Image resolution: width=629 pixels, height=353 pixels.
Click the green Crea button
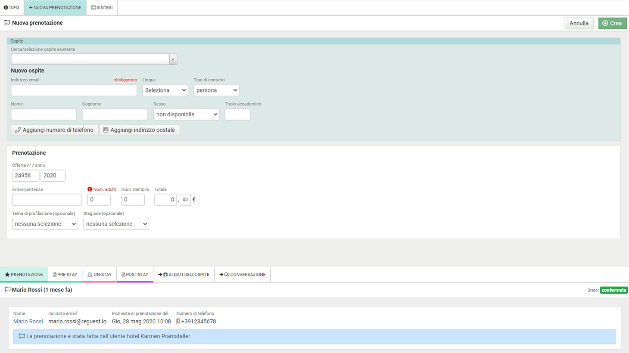612,23
